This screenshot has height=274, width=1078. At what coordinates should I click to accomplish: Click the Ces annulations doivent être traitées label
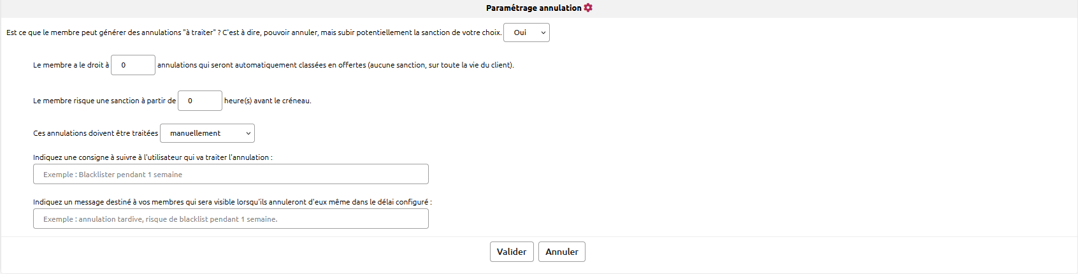tap(96, 133)
